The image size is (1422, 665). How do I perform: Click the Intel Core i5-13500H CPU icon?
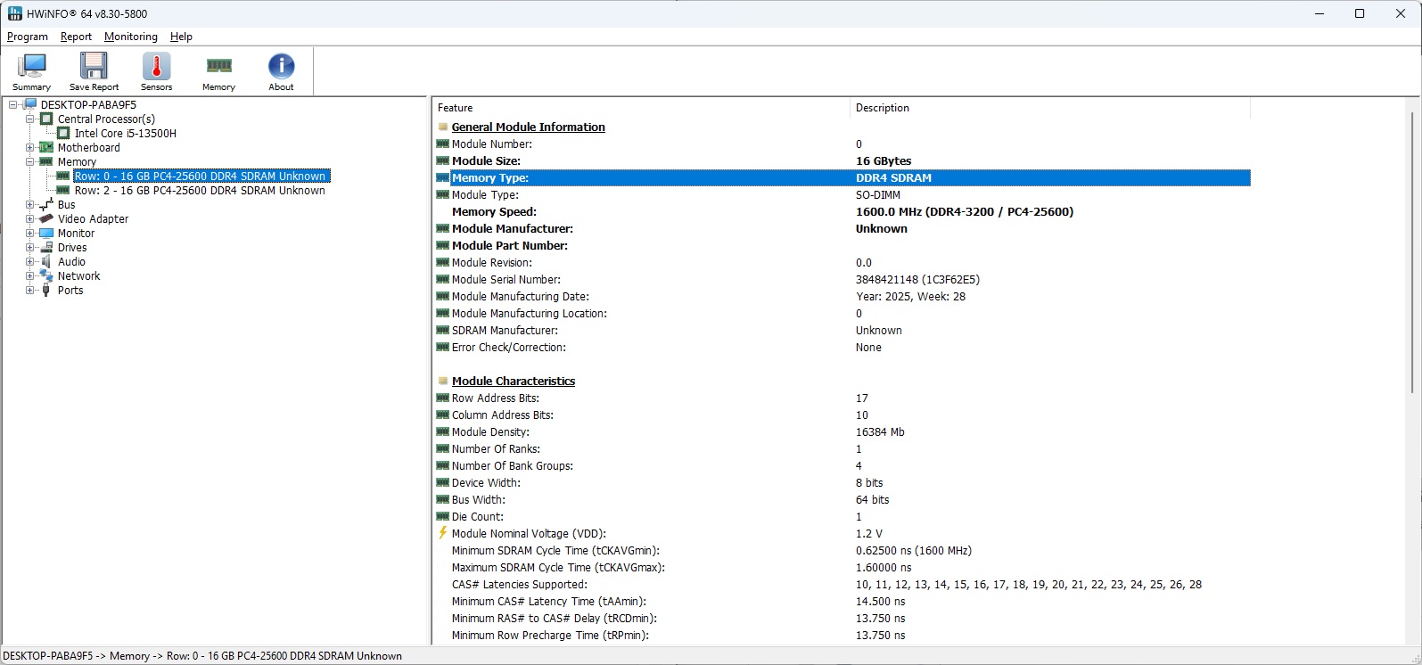(64, 134)
